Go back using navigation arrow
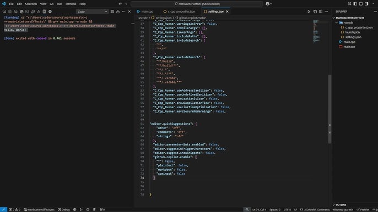Image resolution: width=378 pixels, height=212 pixels. click(x=120, y=4)
